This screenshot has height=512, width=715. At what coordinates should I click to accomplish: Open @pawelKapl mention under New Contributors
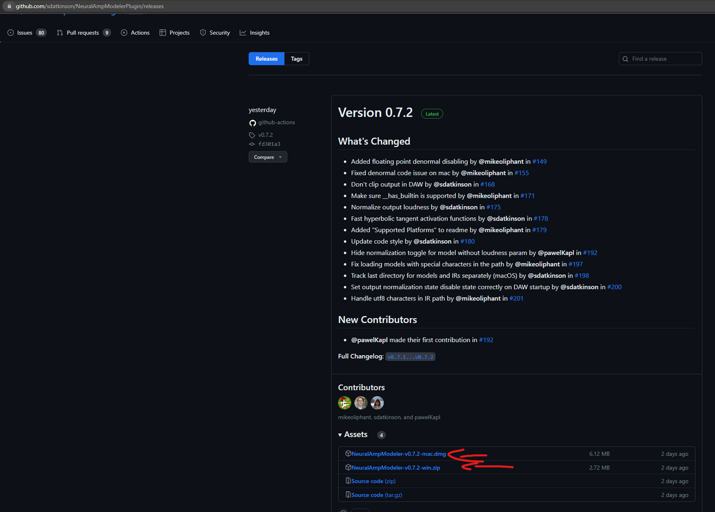coord(369,339)
